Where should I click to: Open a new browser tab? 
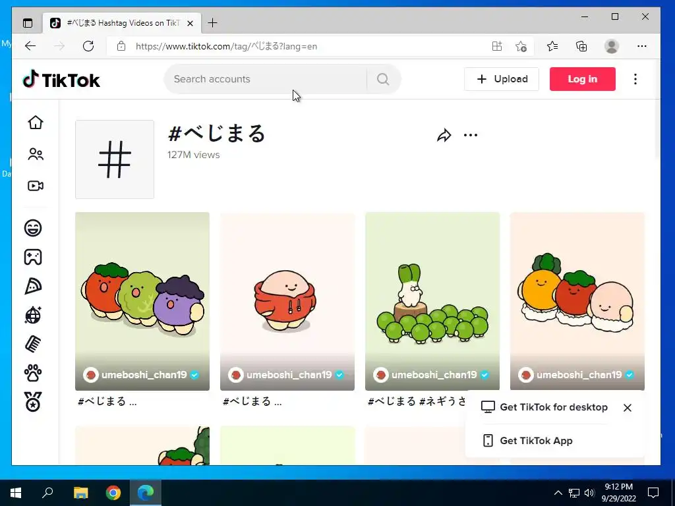point(213,23)
